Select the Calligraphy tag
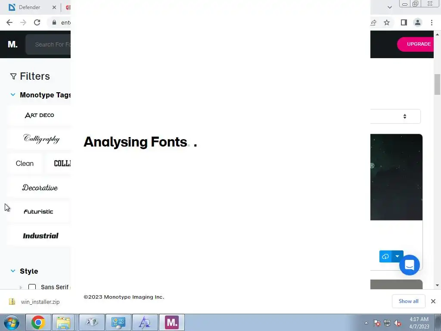The height and width of the screenshot is (331, 441). pos(41,139)
